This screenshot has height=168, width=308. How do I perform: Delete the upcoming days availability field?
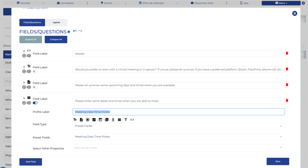coord(287,85)
